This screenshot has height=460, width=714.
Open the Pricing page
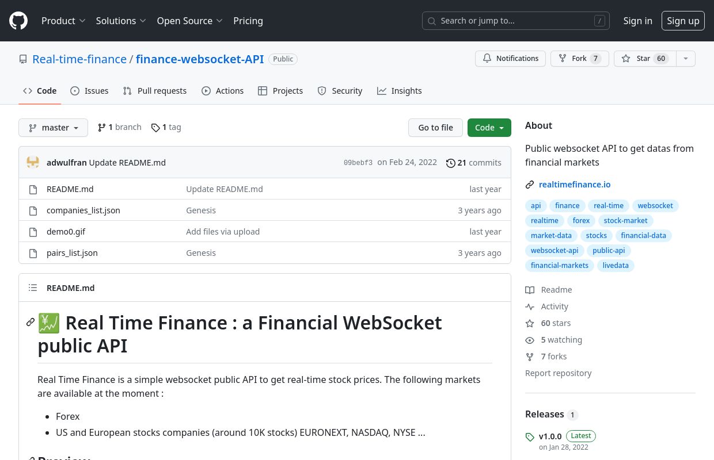point(248,21)
